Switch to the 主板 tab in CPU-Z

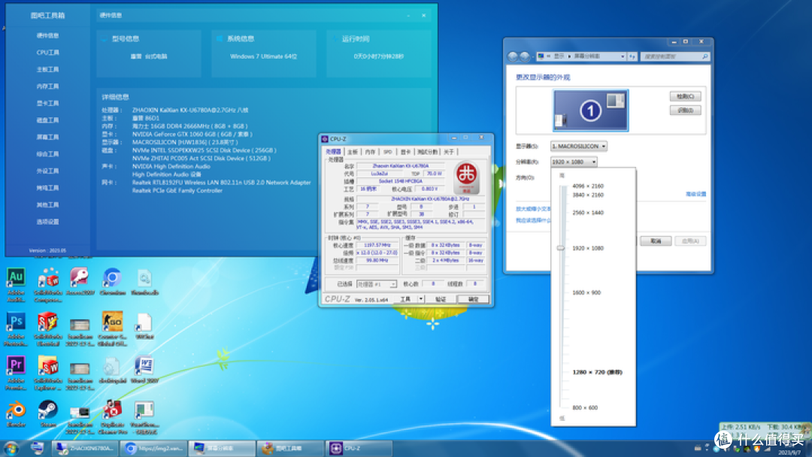(x=353, y=152)
